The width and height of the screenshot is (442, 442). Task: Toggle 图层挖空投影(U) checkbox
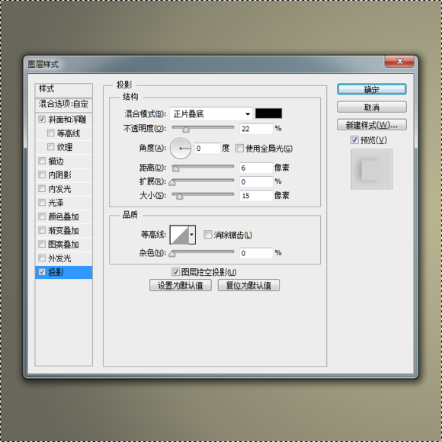point(175,272)
